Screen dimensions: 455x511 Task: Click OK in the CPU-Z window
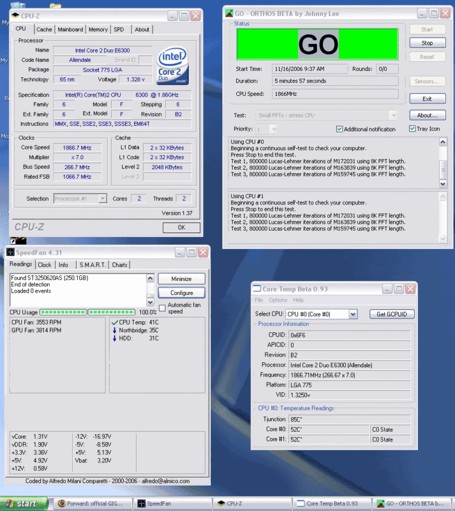tap(181, 227)
